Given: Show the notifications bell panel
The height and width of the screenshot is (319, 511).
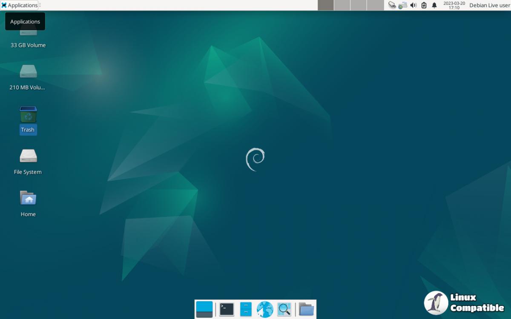Looking at the screenshot, I should [x=434, y=5].
